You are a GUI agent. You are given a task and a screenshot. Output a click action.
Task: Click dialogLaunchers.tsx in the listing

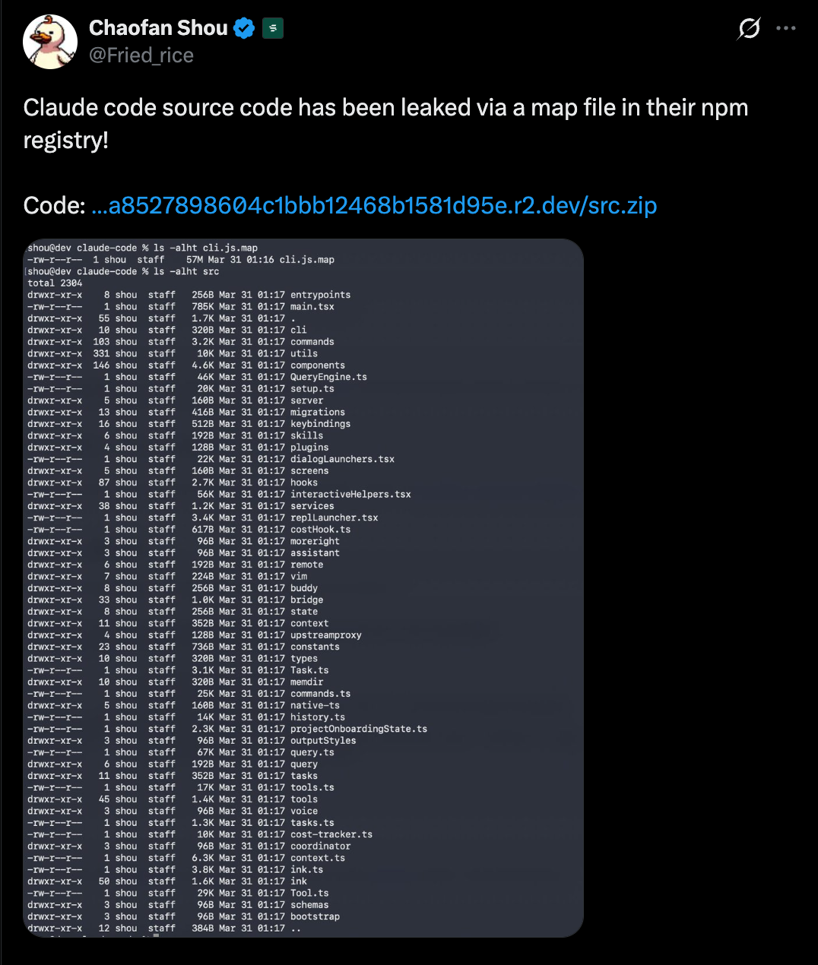342,459
